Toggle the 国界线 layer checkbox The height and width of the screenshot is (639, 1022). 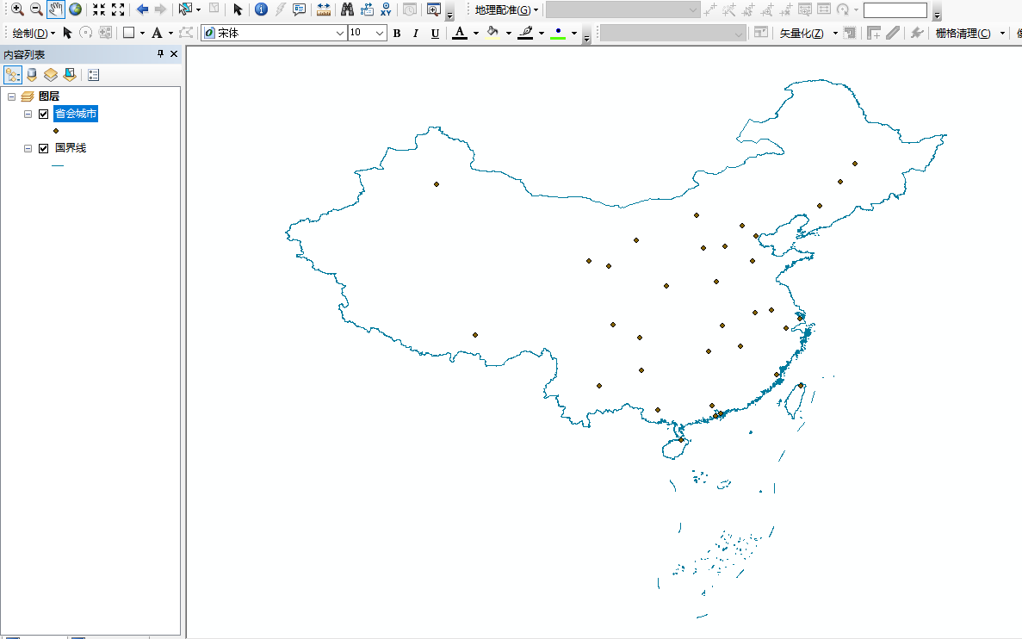pyautogui.click(x=43, y=147)
